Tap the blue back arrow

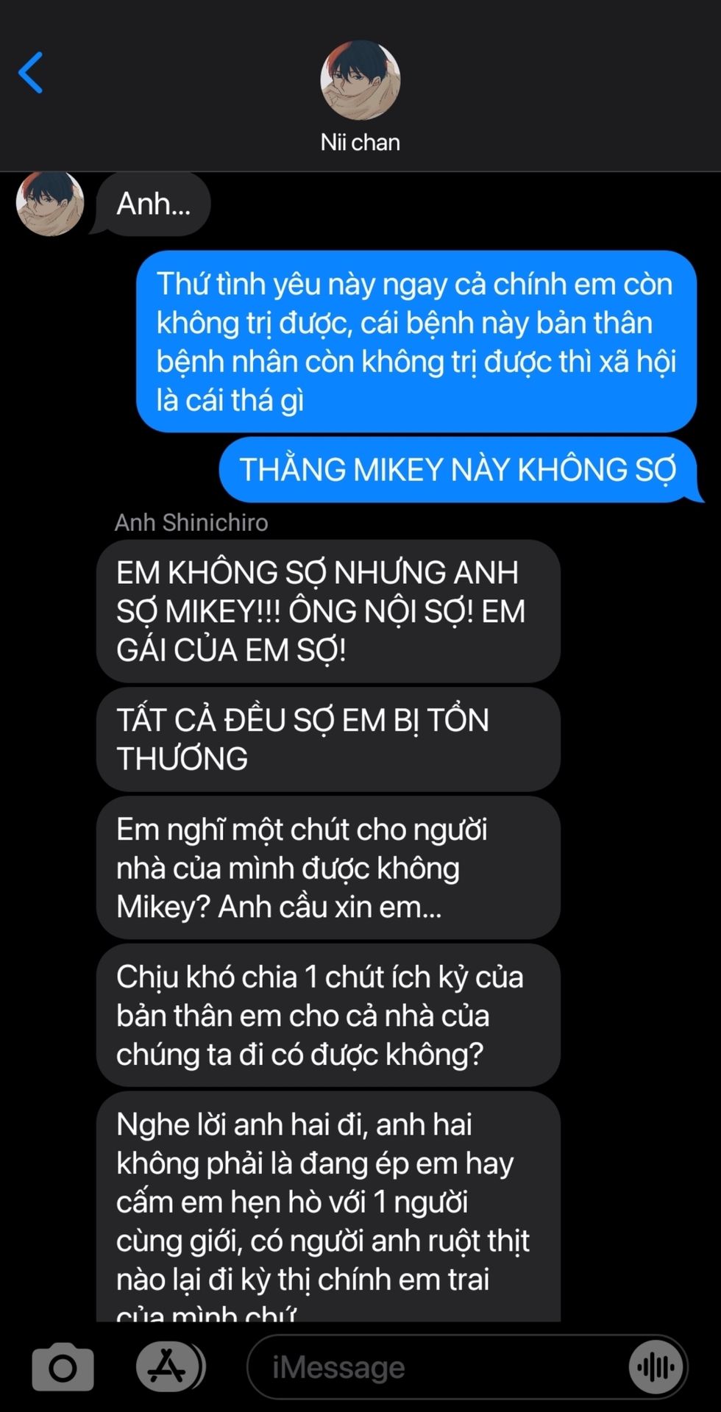31,72
